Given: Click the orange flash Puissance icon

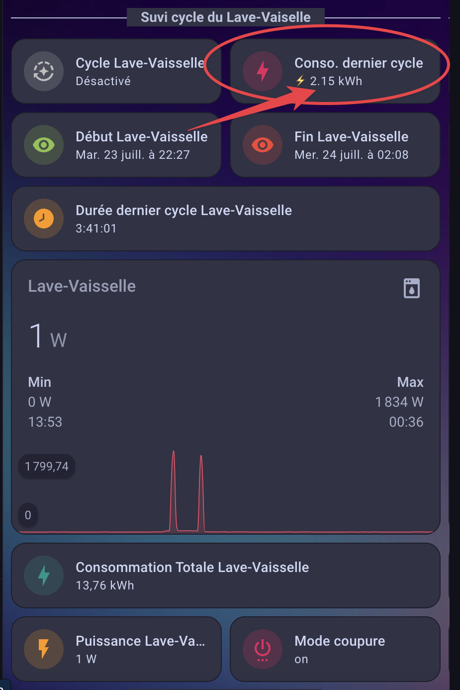Looking at the screenshot, I should coord(44,649).
